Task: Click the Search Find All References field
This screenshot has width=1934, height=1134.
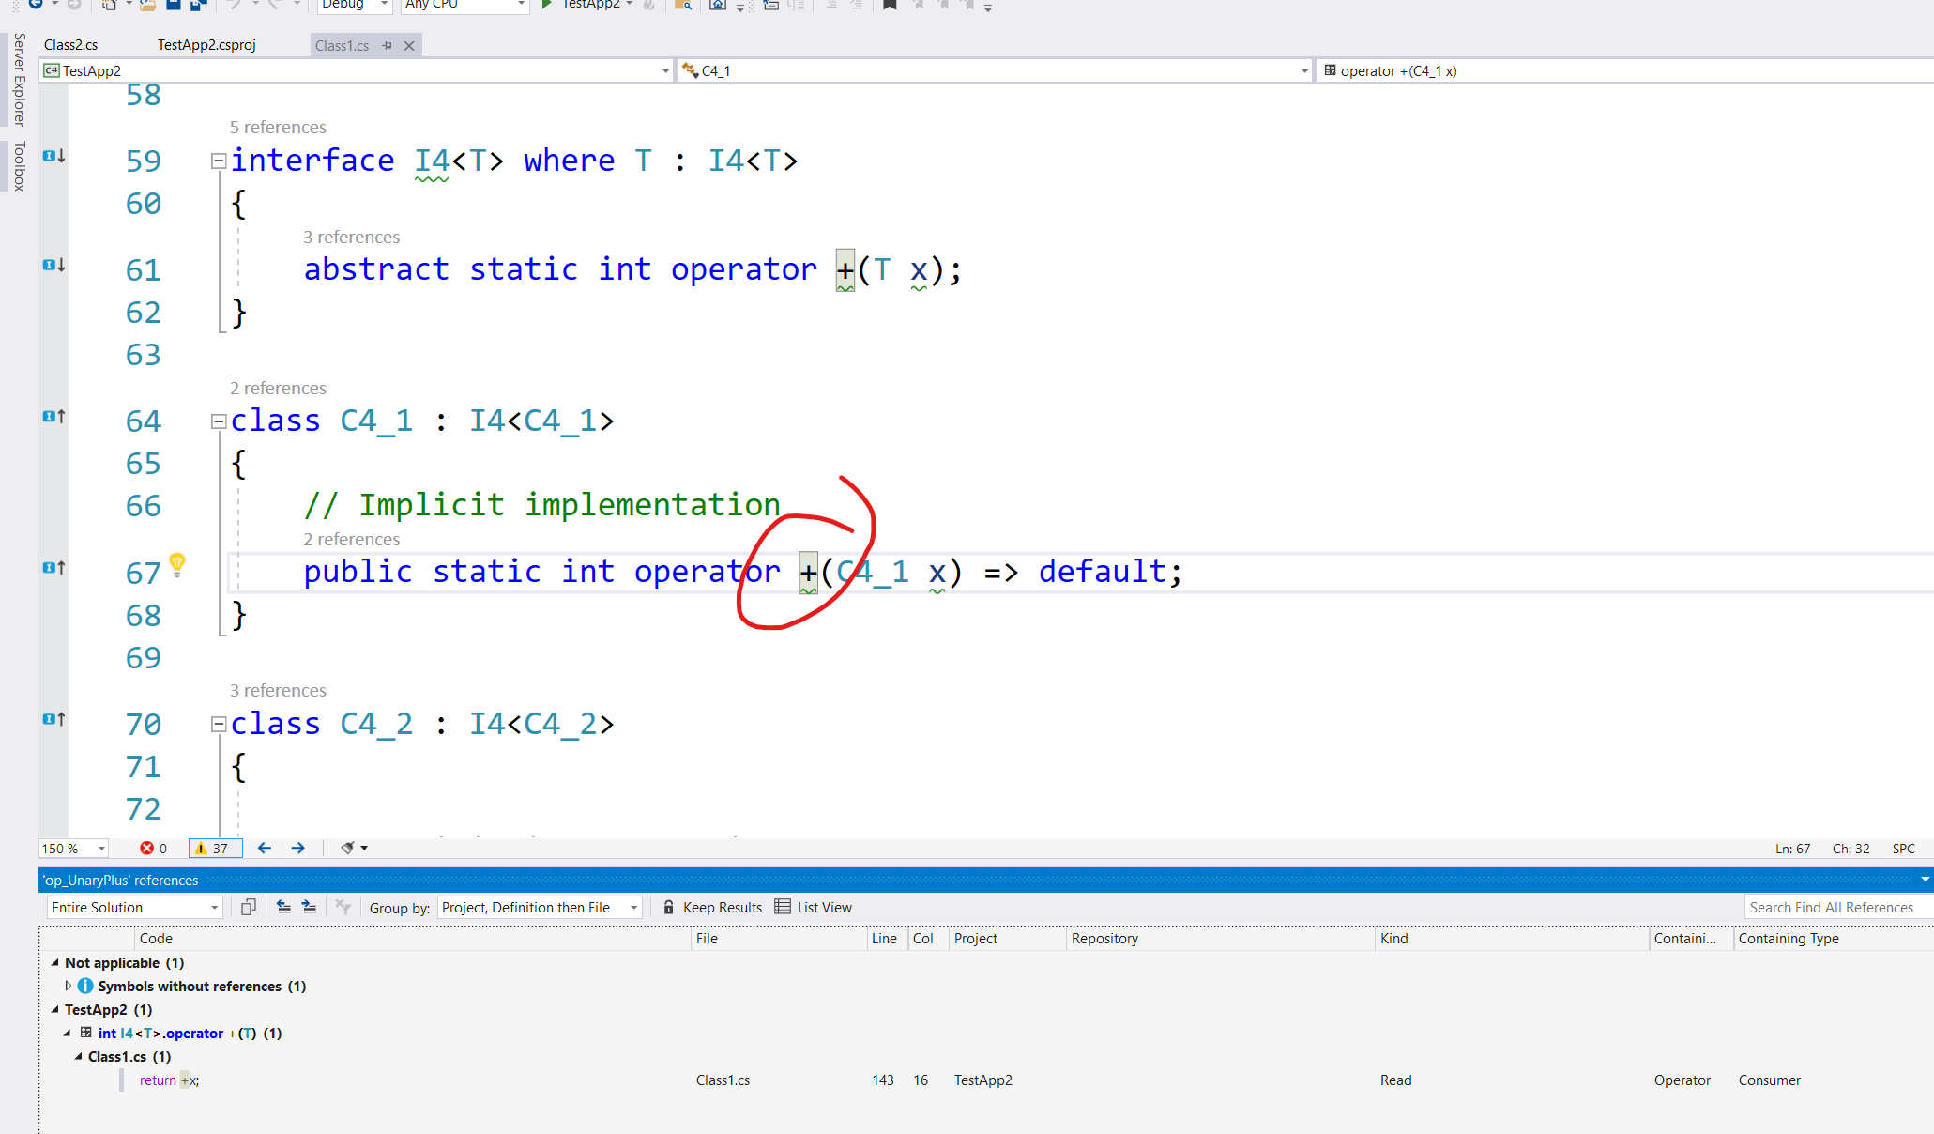Action: pos(1835,907)
